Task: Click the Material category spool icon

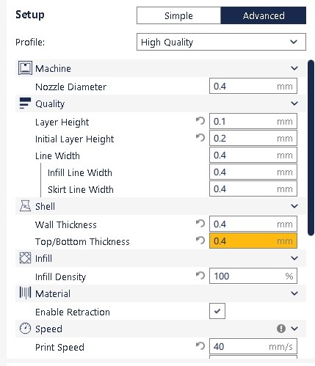Action: pos(25,293)
